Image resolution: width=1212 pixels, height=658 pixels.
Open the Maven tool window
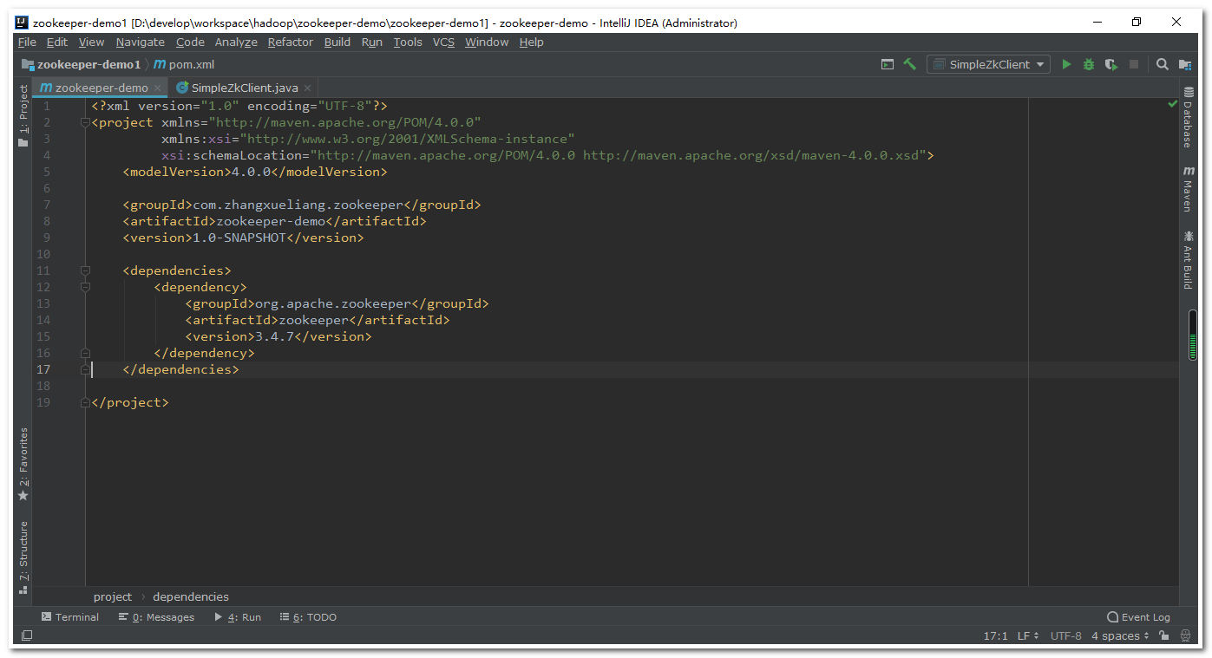[x=1188, y=190]
